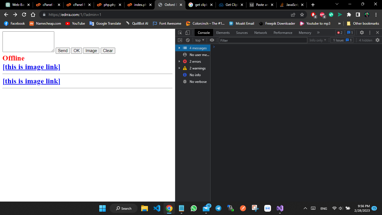Open the Font Awesome bookmark

pos(167,24)
